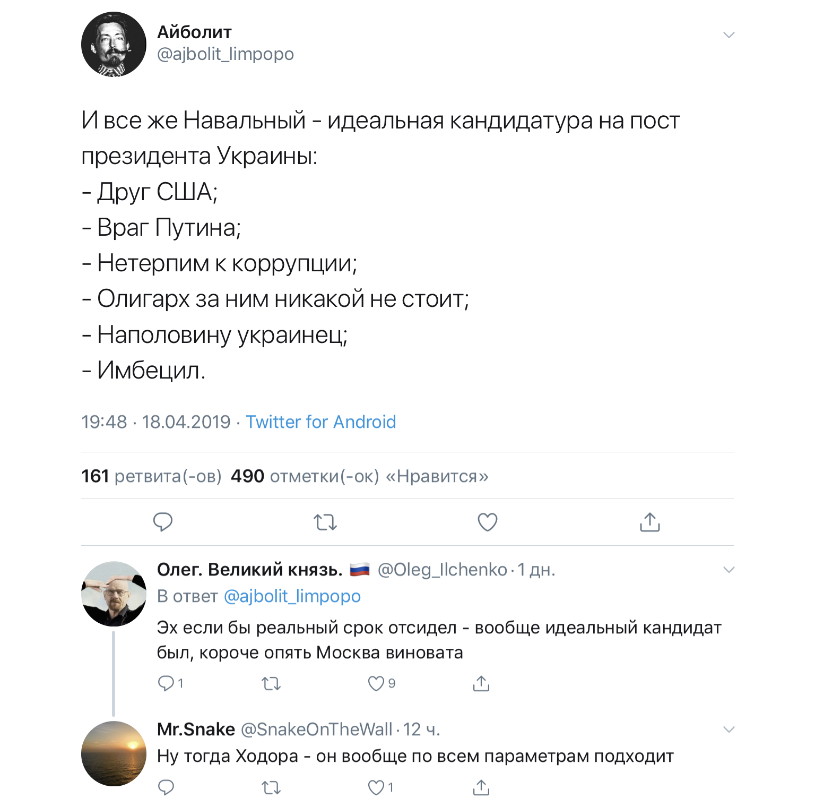Reply to the main tweet
The height and width of the screenshot is (807, 815).
(x=163, y=522)
